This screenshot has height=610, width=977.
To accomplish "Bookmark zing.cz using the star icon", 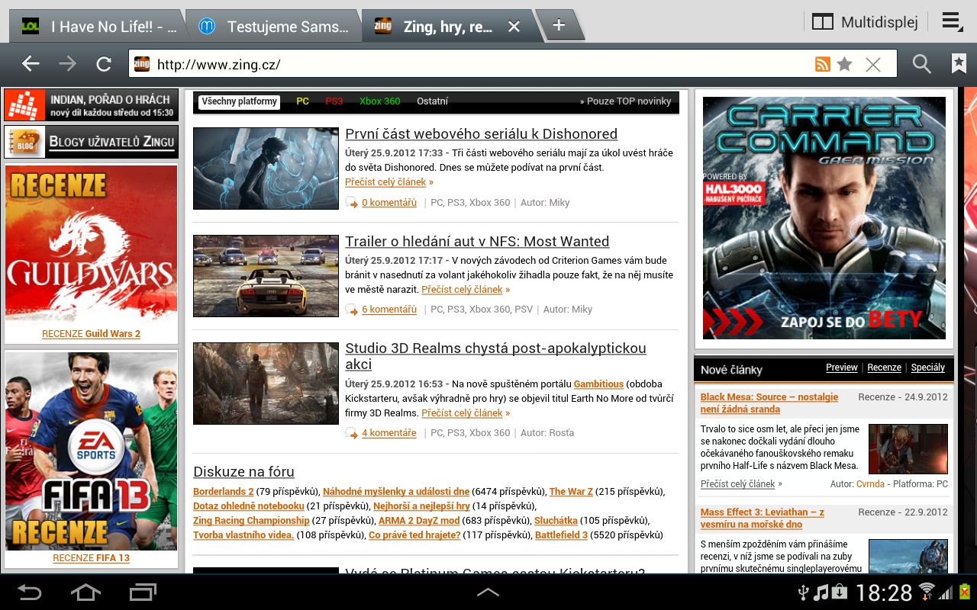I will click(844, 63).
